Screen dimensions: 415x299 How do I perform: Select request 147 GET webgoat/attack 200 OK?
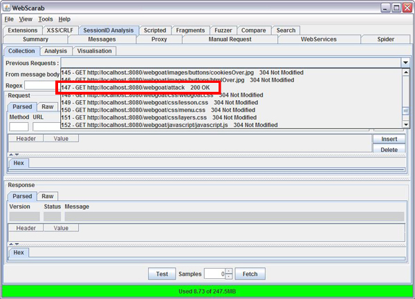tap(137, 88)
